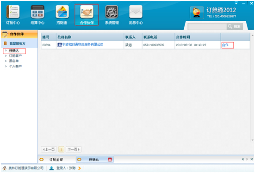Select the 合作伙伴 handshake icon

click(87, 12)
